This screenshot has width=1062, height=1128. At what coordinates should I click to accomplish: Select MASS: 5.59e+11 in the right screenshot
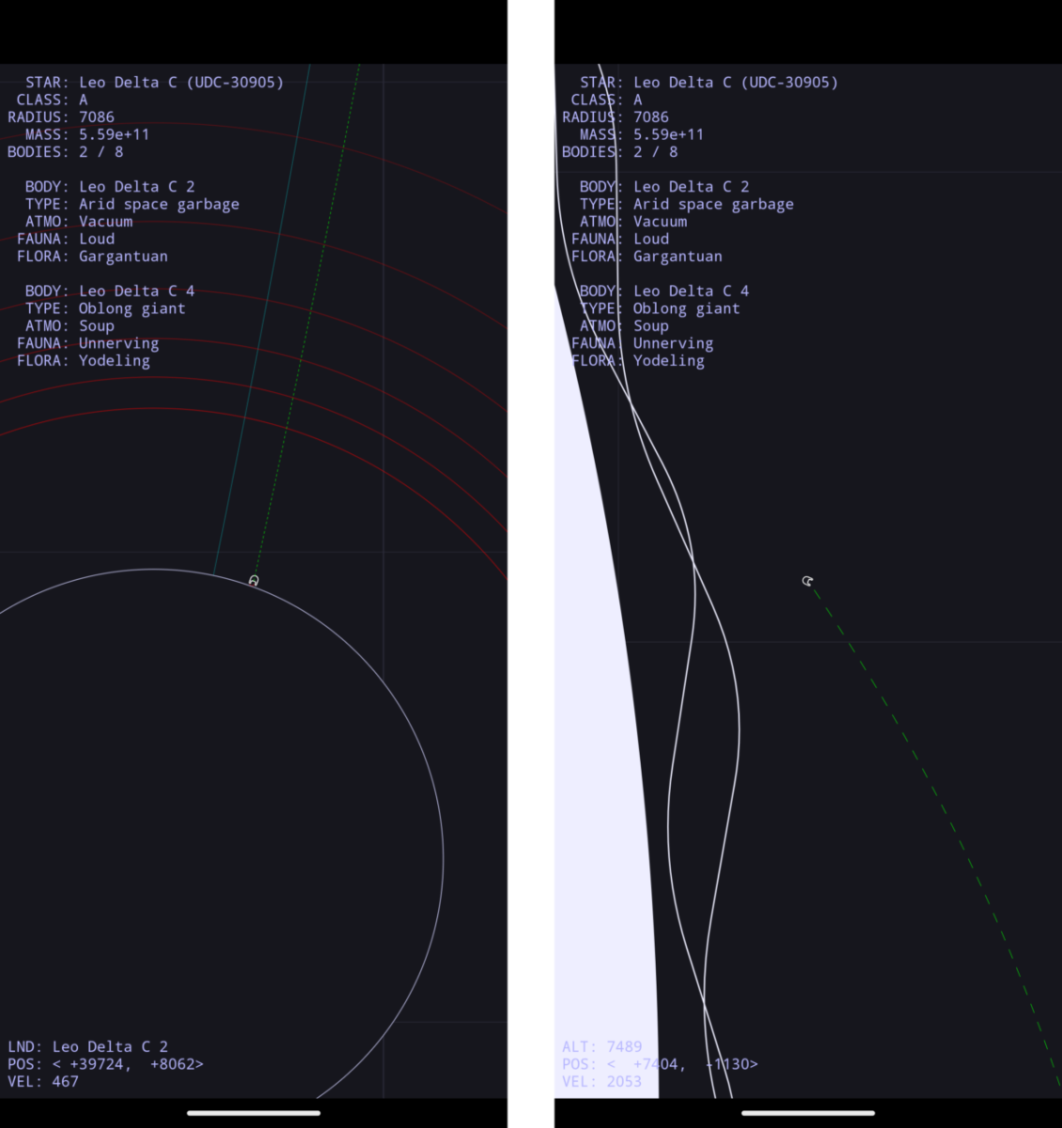click(642, 134)
